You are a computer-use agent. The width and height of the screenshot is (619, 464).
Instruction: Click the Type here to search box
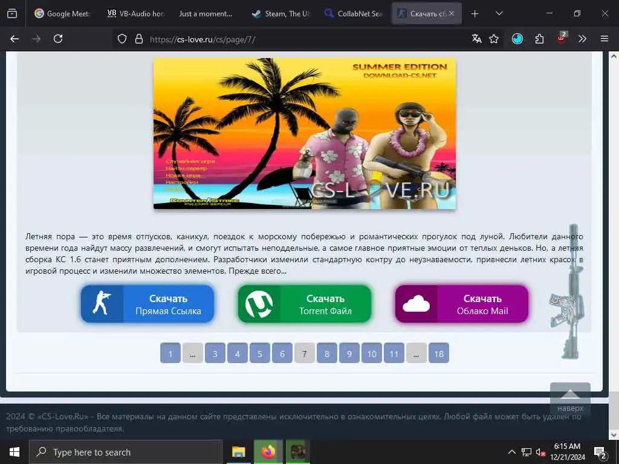pos(126,452)
